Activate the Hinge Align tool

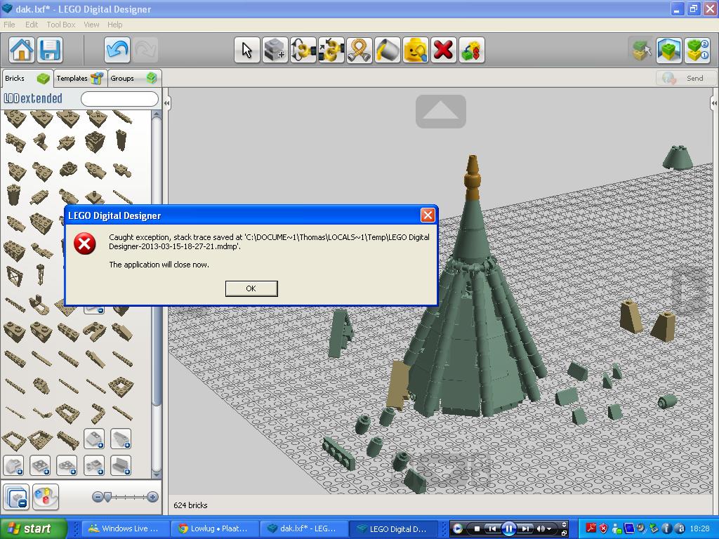tap(331, 50)
